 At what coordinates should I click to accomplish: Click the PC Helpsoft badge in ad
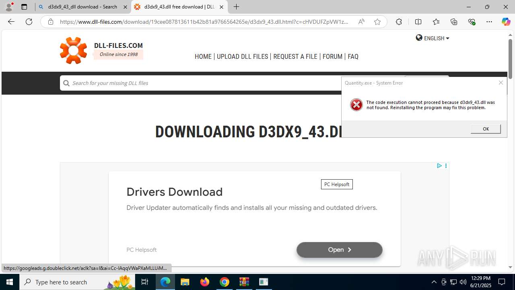point(337,184)
